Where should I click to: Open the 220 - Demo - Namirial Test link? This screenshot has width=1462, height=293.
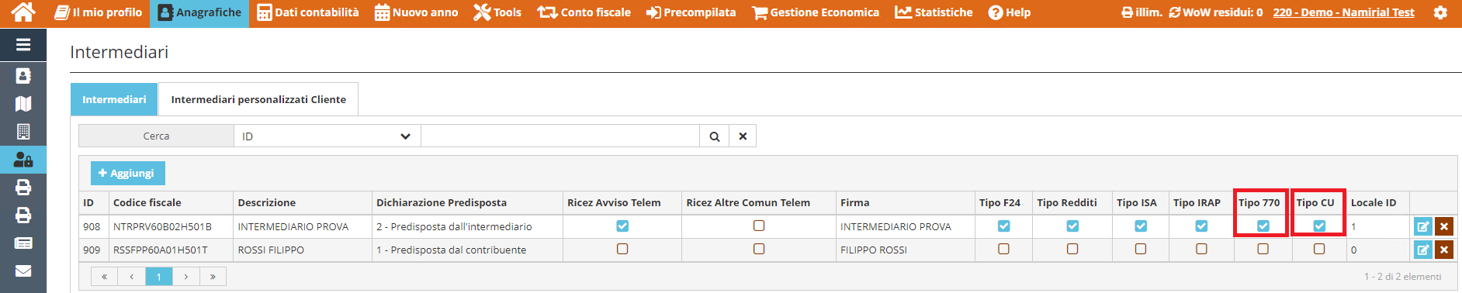[1343, 12]
